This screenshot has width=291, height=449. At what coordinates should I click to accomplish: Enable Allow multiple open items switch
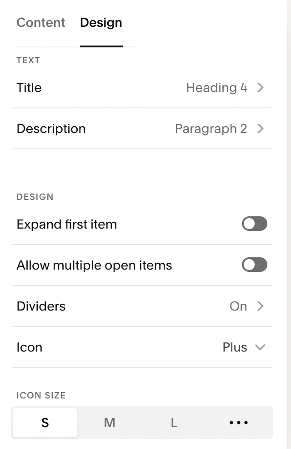coord(255,265)
